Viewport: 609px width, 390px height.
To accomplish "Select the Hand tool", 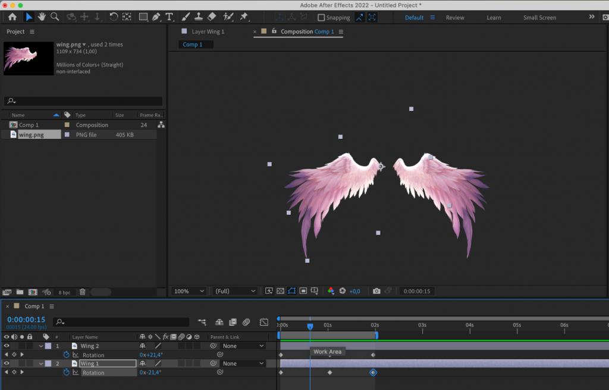I will [41, 17].
